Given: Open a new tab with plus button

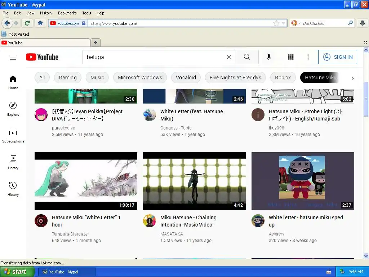Looking at the screenshot, I should (95, 43).
